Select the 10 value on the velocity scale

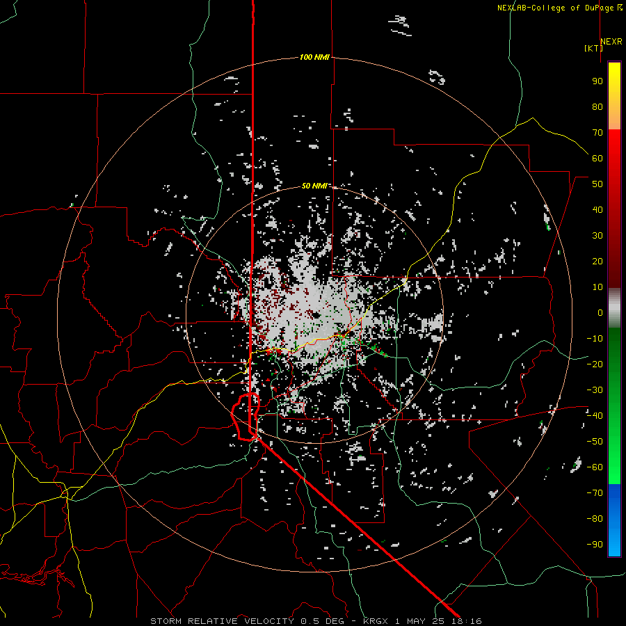[597, 287]
